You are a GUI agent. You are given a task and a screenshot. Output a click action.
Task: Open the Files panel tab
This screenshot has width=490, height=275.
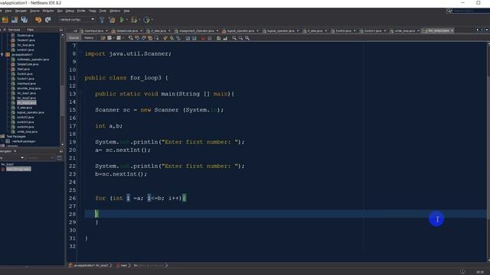point(30,30)
